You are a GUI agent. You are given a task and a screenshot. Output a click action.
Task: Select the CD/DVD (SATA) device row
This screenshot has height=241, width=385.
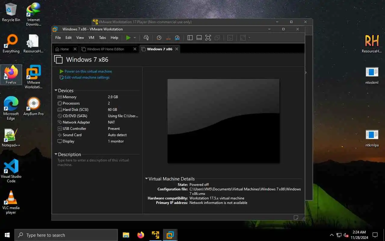point(98,116)
